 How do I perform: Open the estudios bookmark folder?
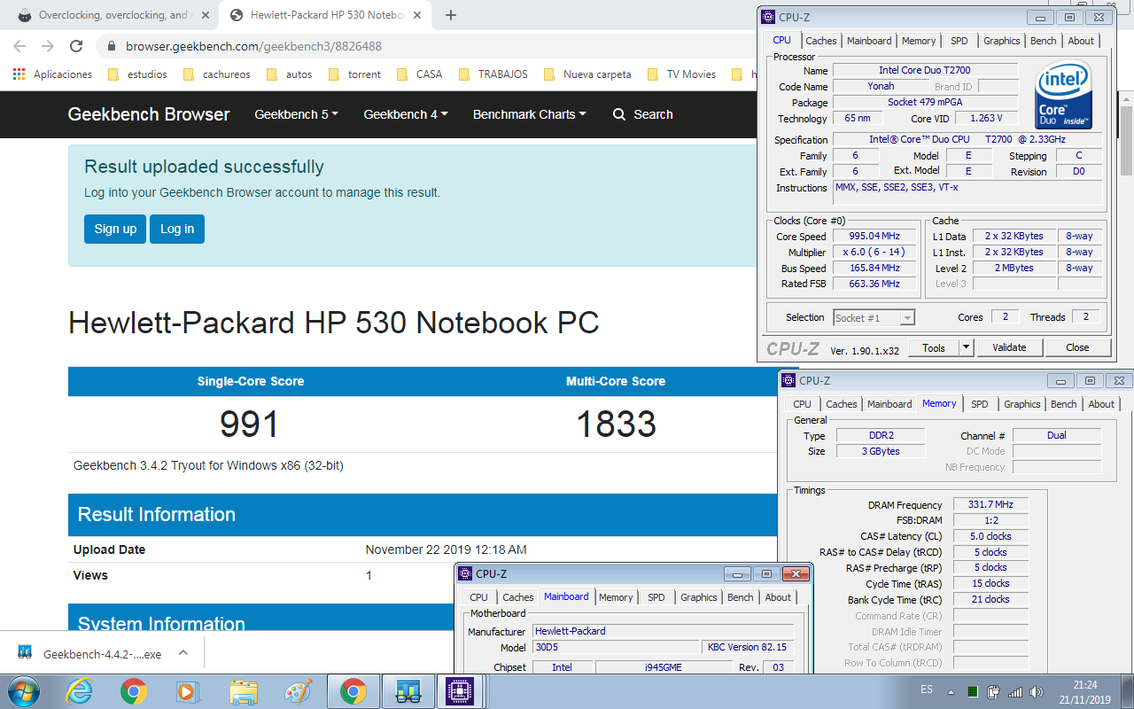click(x=137, y=74)
